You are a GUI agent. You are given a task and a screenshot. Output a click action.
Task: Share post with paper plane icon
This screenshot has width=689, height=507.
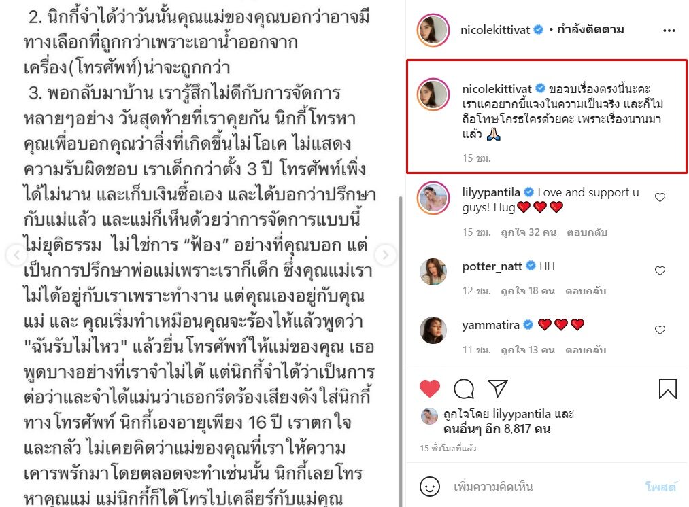[x=498, y=389]
